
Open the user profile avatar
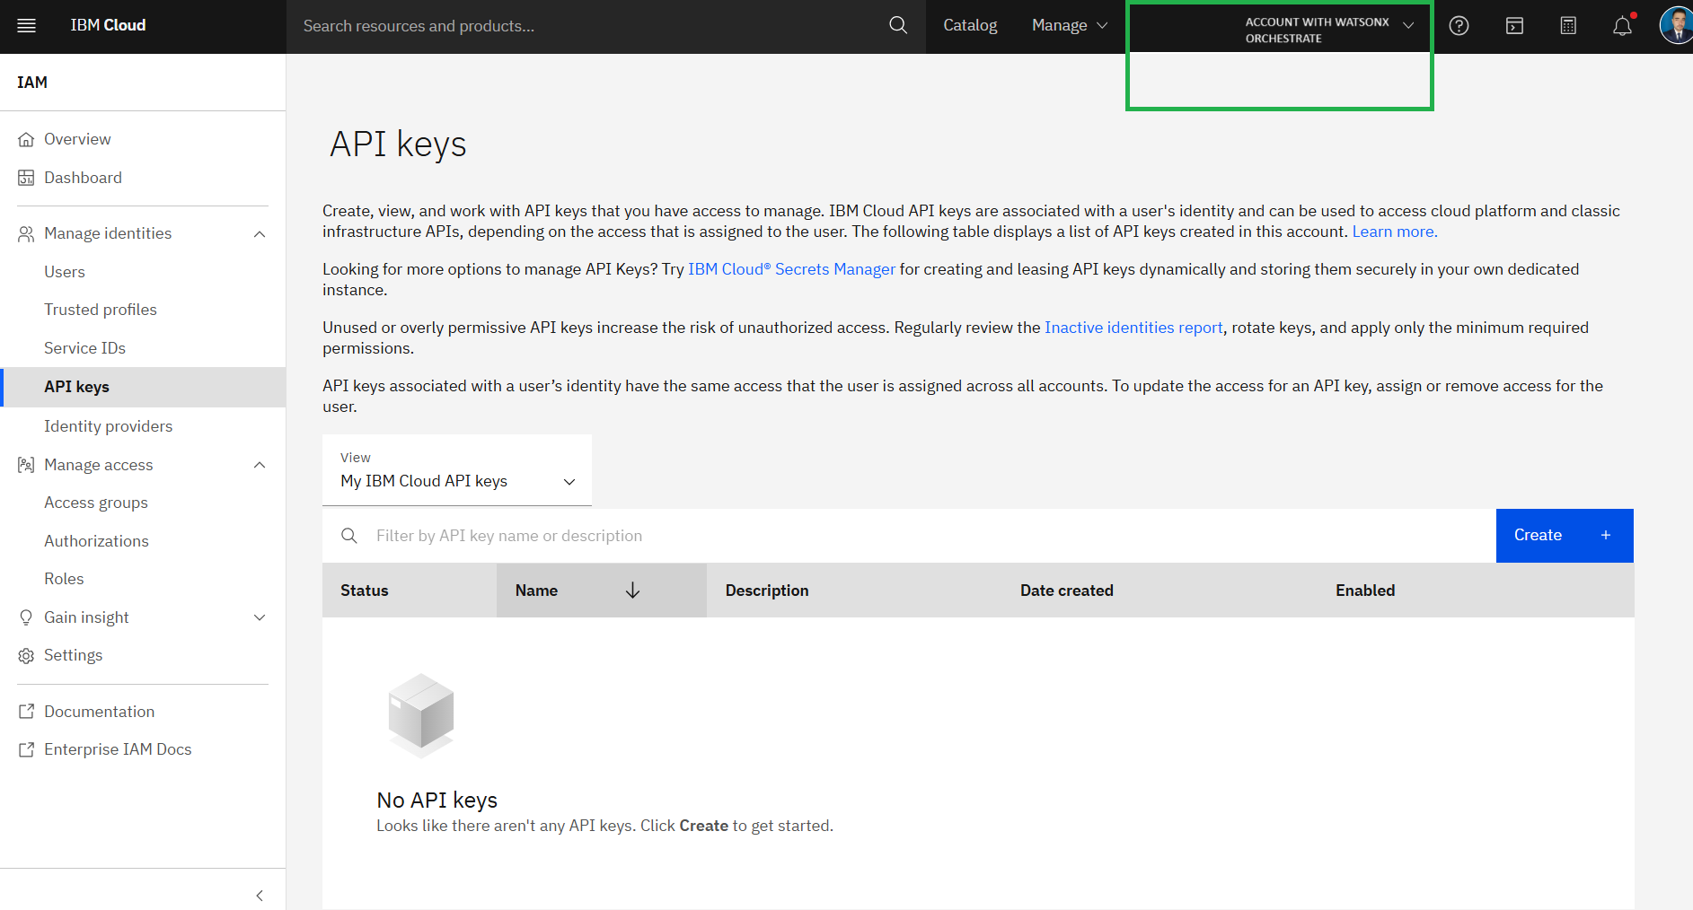tap(1676, 26)
